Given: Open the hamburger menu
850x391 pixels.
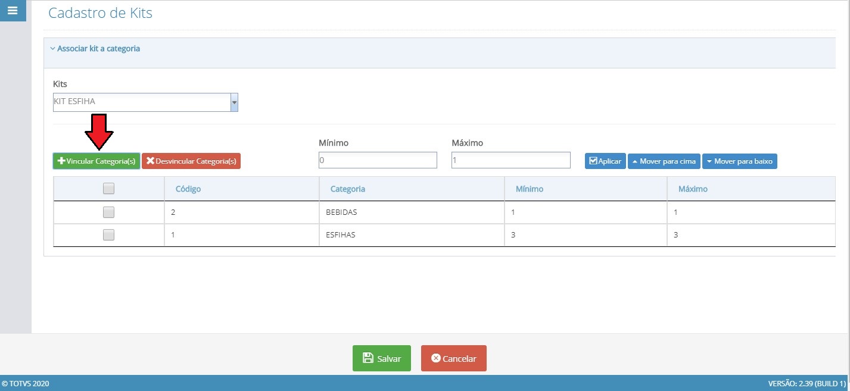Looking at the screenshot, I should [13, 11].
